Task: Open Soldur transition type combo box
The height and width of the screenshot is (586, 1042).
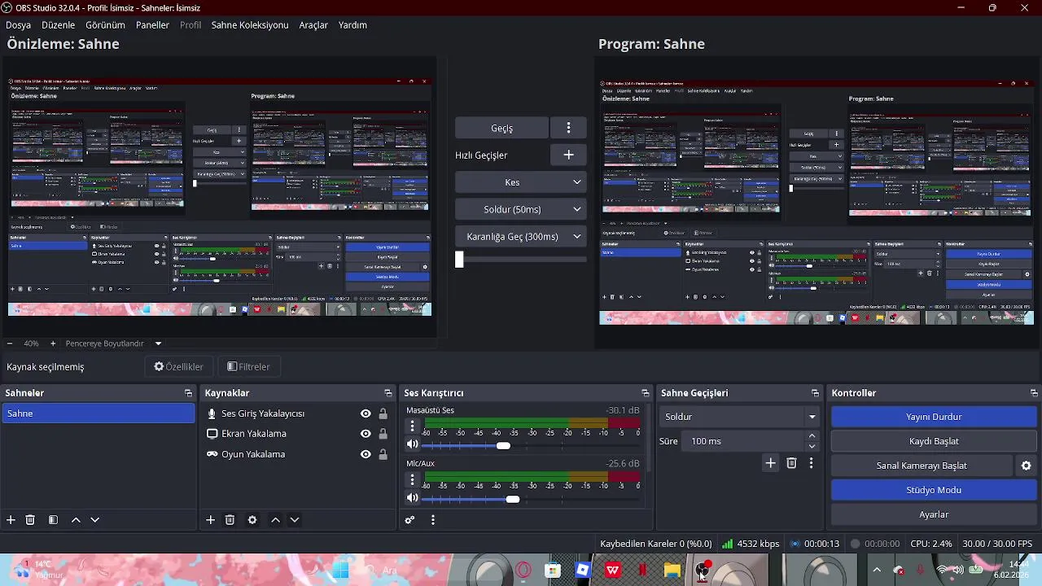Action: point(739,417)
